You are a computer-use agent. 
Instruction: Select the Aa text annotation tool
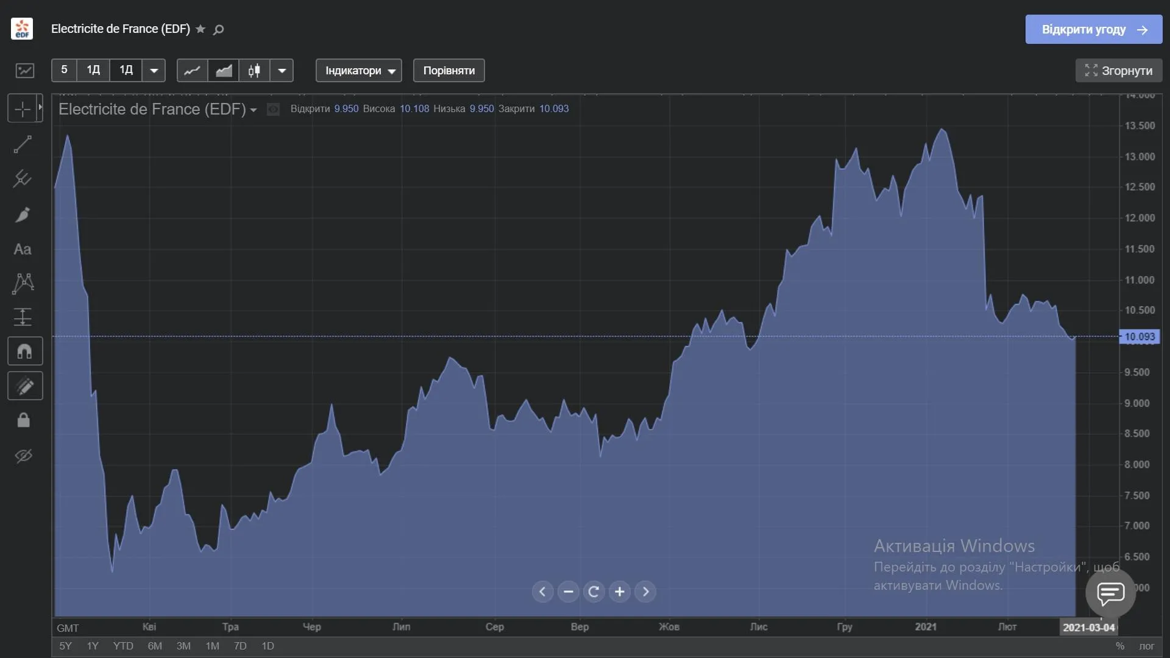pos(23,249)
